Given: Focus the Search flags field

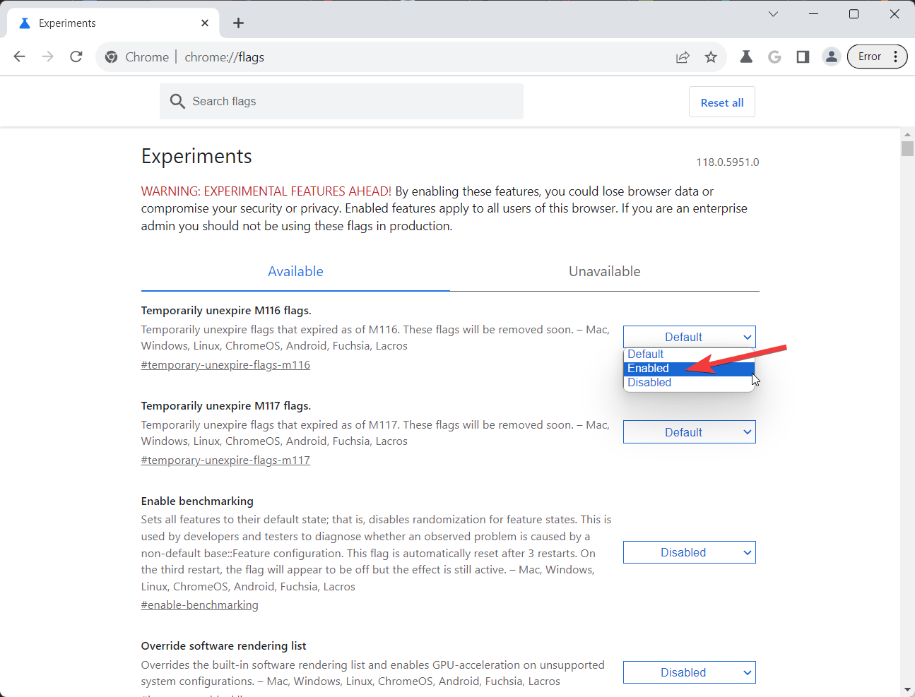Looking at the screenshot, I should [x=341, y=102].
